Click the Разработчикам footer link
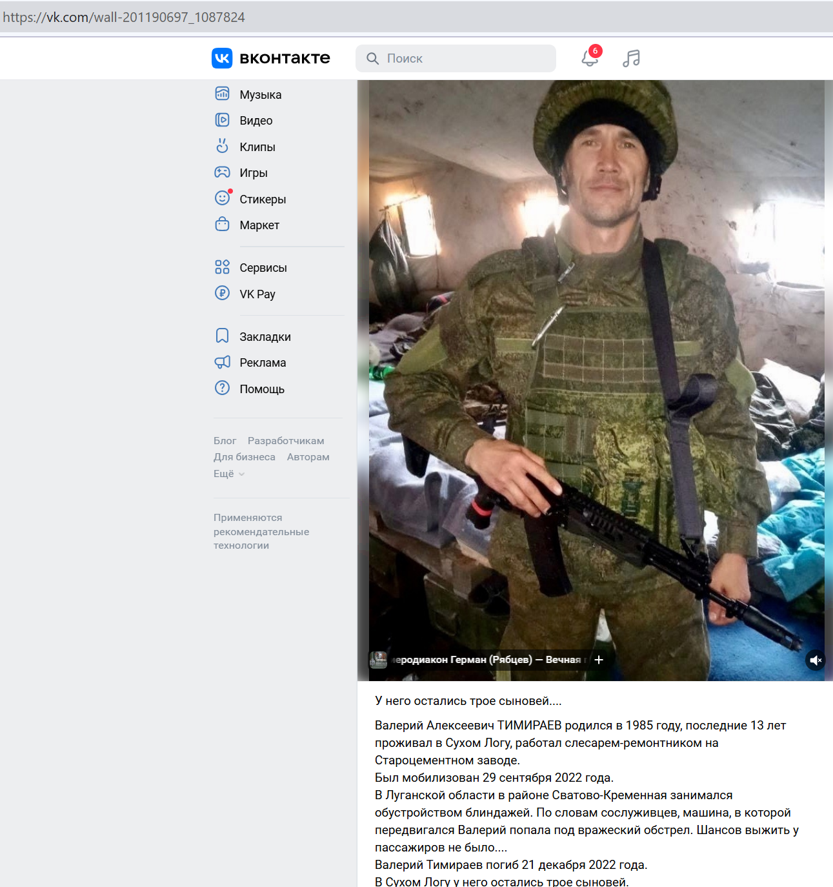 pyautogui.click(x=286, y=440)
